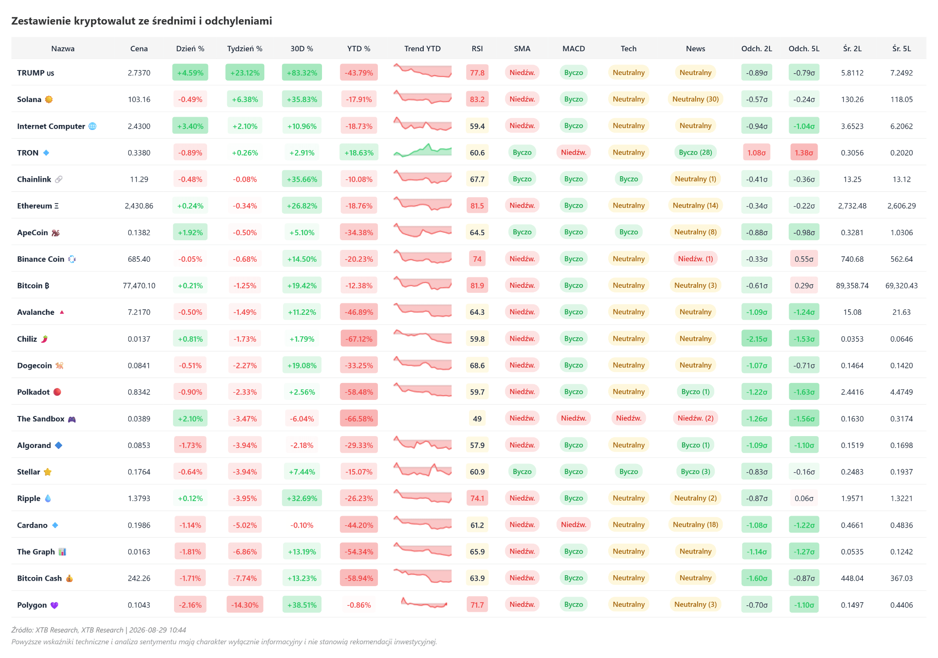Screen dimensions: 938x658
Task: Click the Polkadot red circle icon
Action: pyautogui.click(x=57, y=392)
